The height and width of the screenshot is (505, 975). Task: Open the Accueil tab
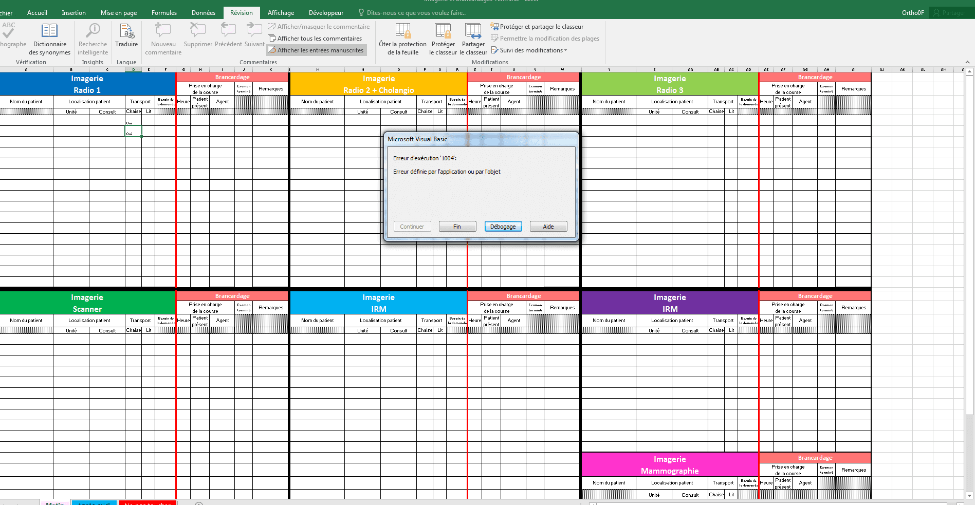pos(37,13)
